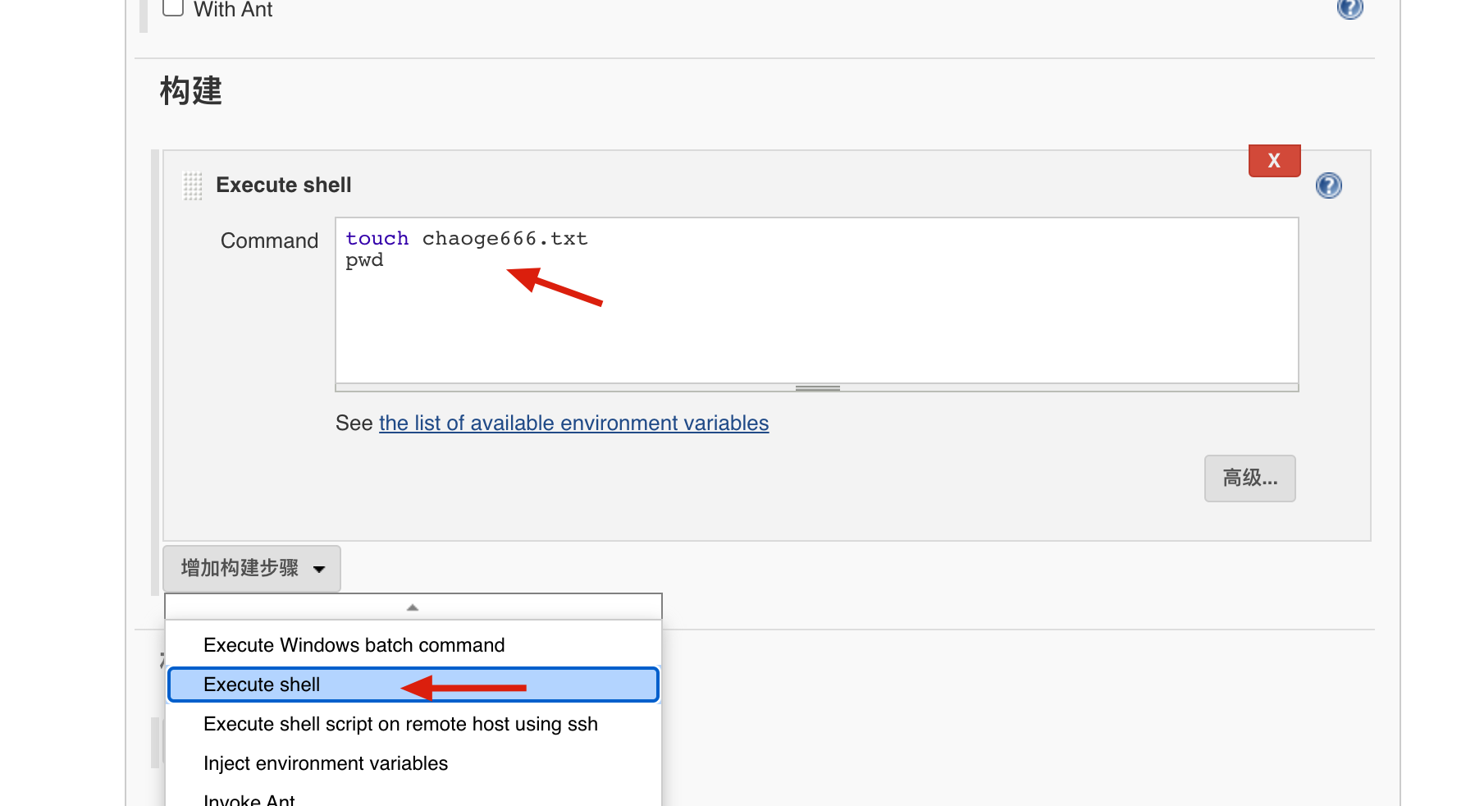Choose Execute Windows batch command
This screenshot has height=806, width=1475.
coord(413,645)
